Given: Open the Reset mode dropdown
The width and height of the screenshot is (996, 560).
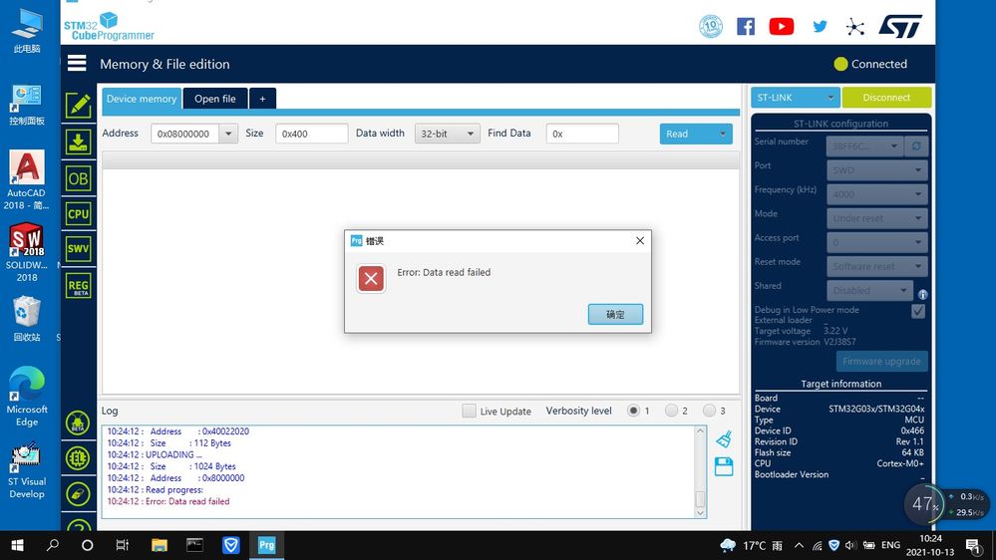Looking at the screenshot, I should click(876, 266).
